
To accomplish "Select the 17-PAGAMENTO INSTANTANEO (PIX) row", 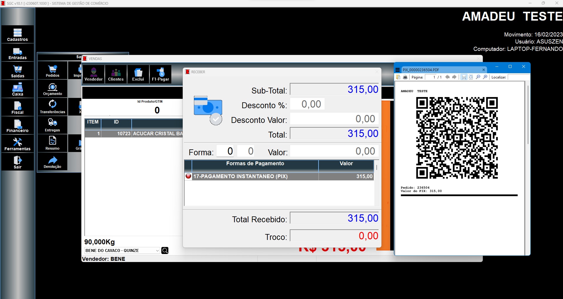I will 279,176.
